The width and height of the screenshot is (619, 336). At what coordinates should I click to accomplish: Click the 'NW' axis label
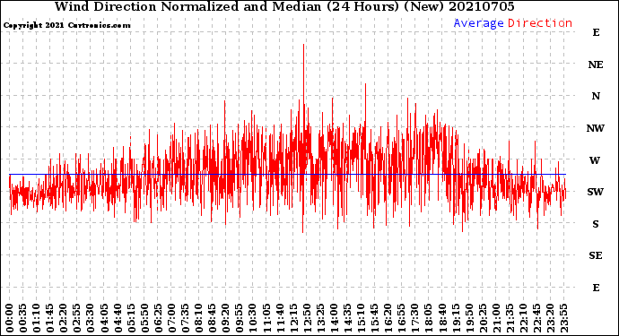click(596, 128)
